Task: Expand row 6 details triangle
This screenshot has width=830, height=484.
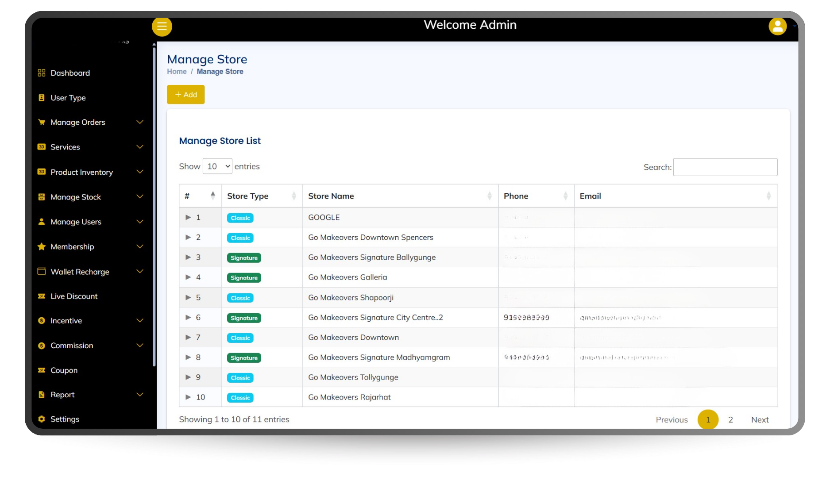Action: [x=188, y=317]
